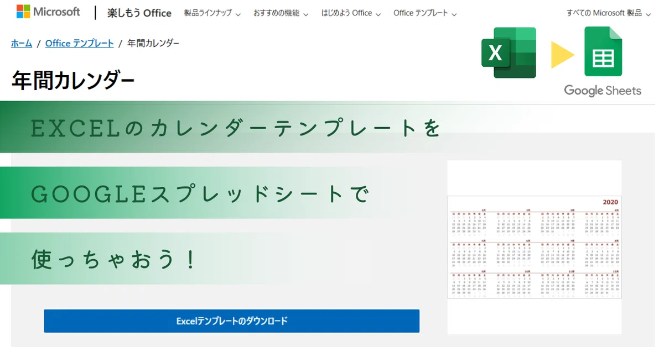
Task: Expand the おすすめの機能 menu
Action: (x=281, y=13)
